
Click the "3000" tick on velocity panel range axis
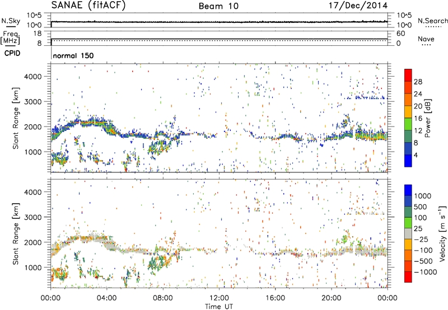tap(32, 217)
